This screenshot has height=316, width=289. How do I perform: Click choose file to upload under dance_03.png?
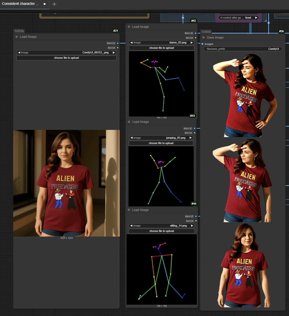click(161, 48)
